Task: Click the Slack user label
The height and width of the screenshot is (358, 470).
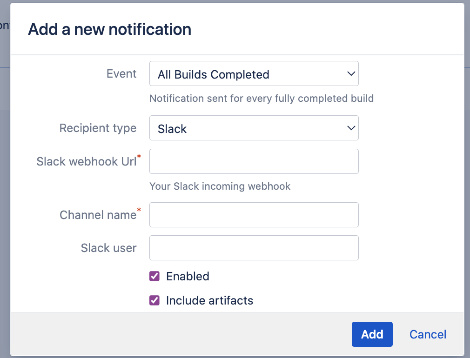Action: [108, 248]
